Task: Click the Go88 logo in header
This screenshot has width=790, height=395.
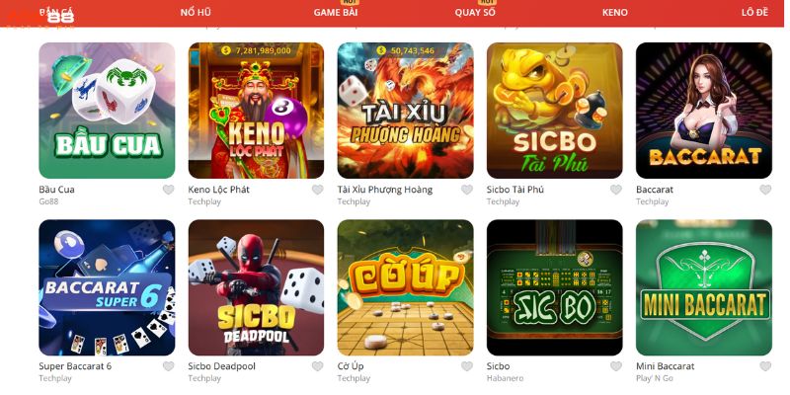Action: (x=58, y=16)
